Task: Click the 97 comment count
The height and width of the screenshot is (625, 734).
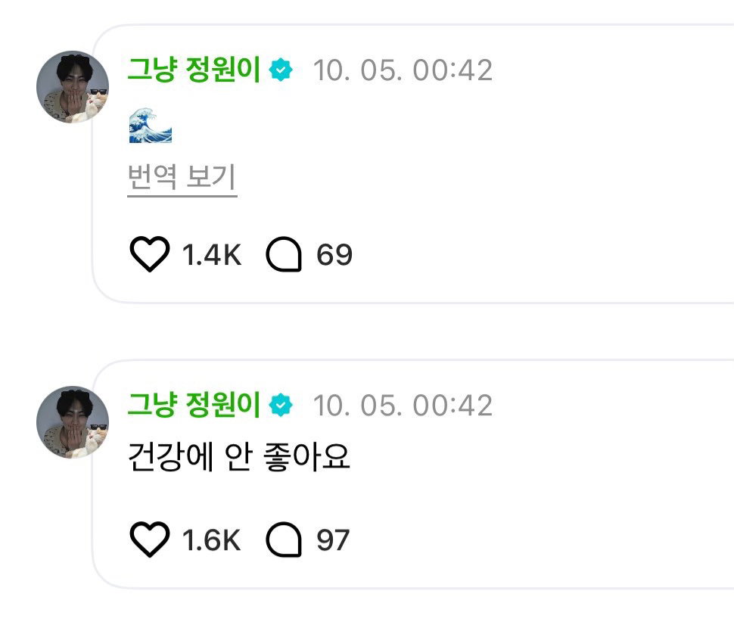Action: point(333,540)
